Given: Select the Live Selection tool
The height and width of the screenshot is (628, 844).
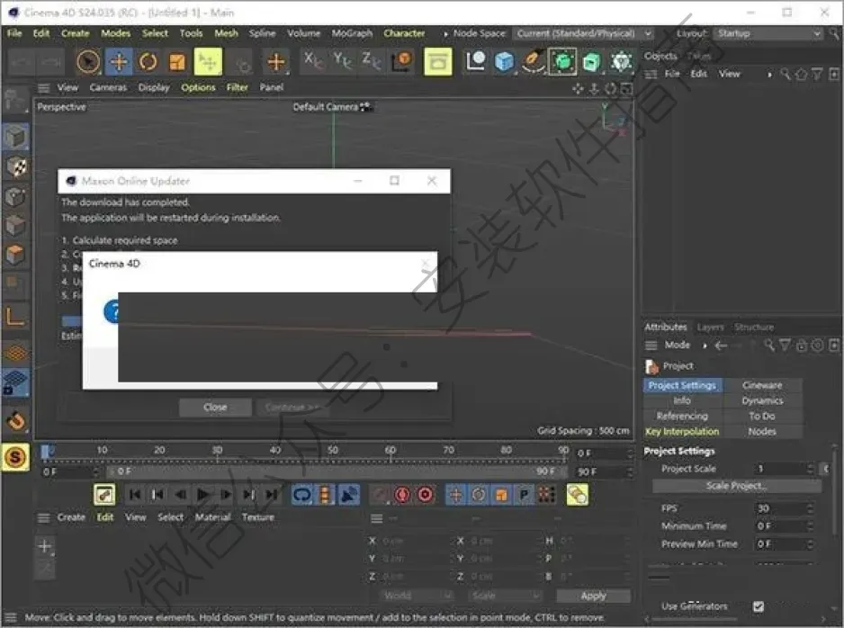Looking at the screenshot, I should click(88, 62).
